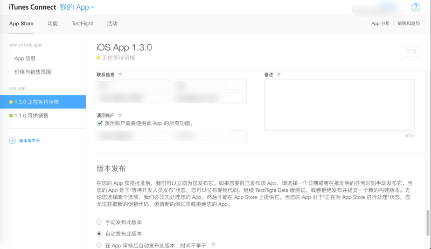Image resolution: width=431 pixels, height=249 pixels.
Task: Click help icon next to 联系信息
Action: pos(120,75)
